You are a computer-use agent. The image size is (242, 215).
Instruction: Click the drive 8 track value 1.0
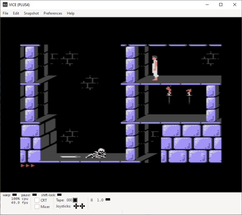click(100, 200)
